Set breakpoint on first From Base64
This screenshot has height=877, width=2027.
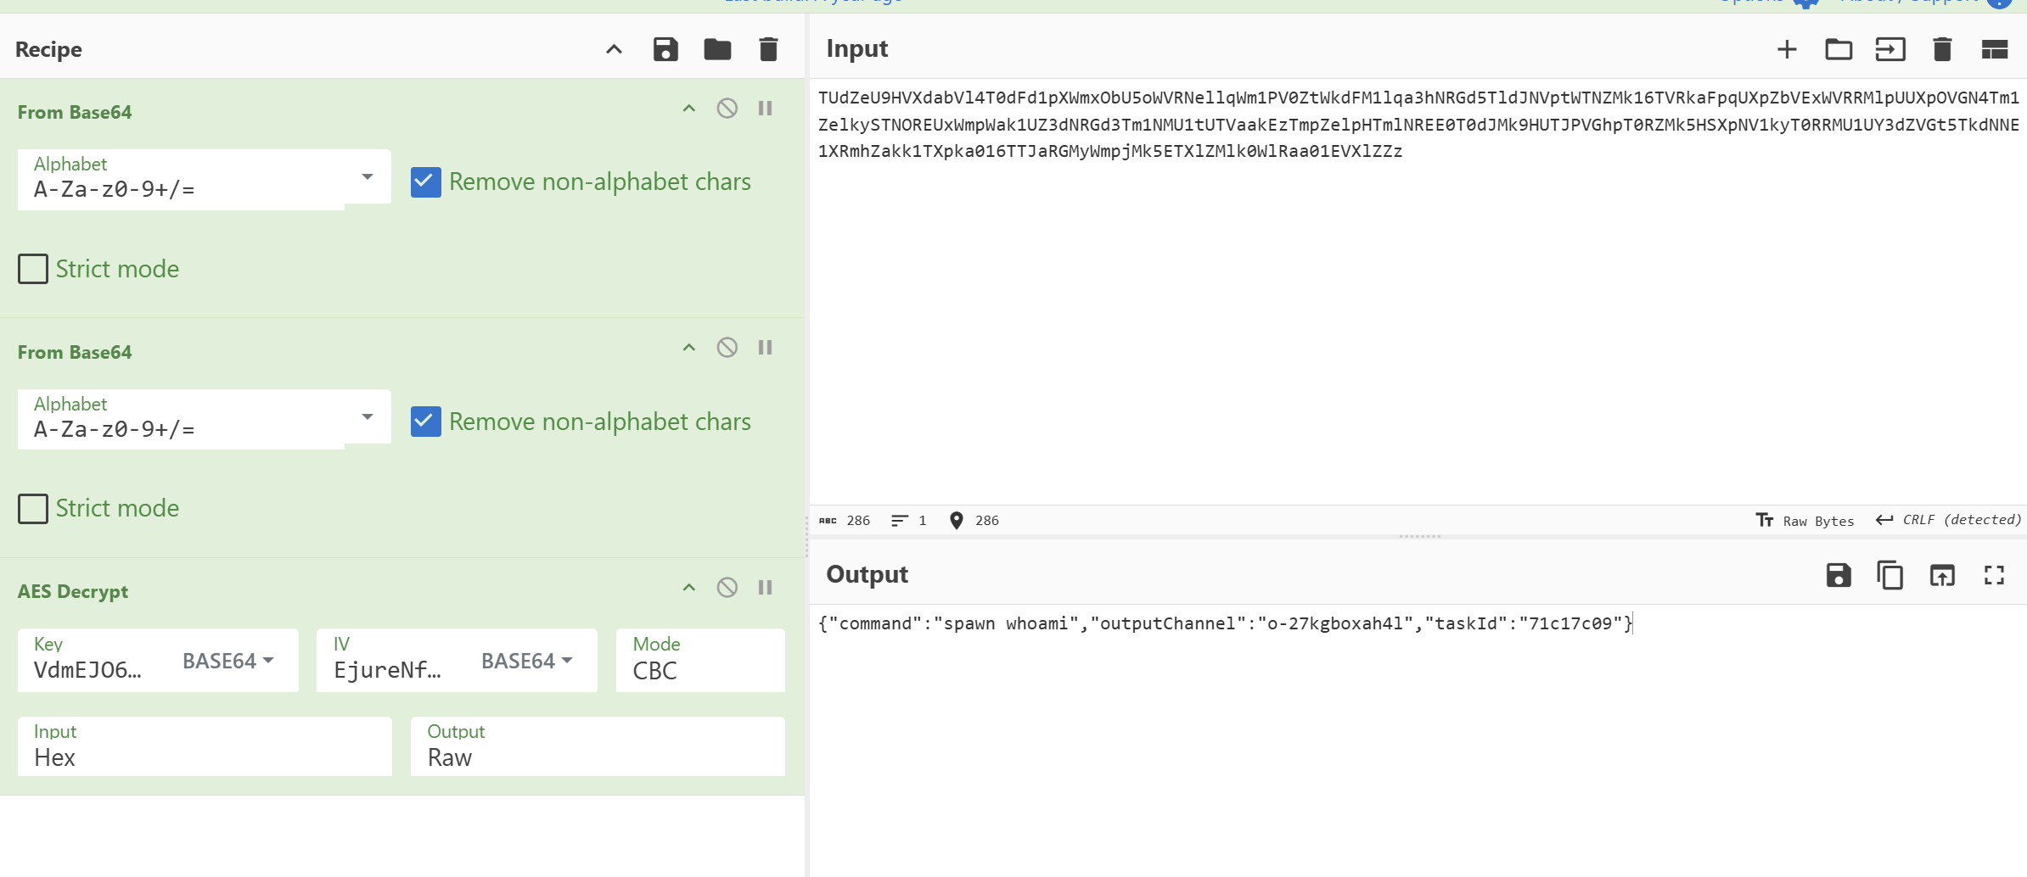point(765,109)
